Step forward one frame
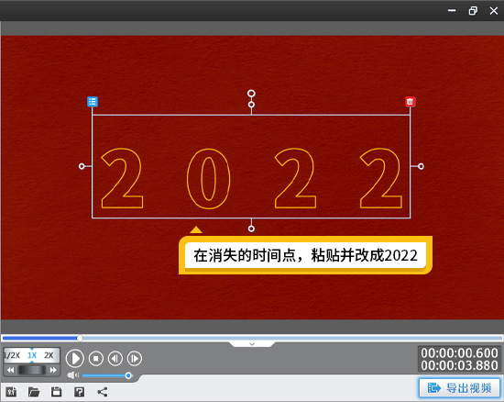Viewport: 504px width, 402px height. point(135,358)
